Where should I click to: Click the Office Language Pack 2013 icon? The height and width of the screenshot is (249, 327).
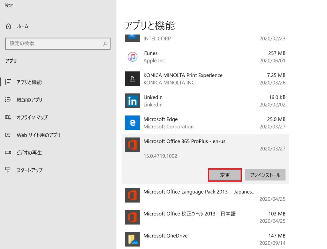[x=133, y=195]
